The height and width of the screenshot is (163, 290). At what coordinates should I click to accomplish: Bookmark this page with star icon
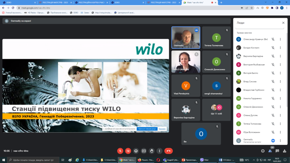coord(252,8)
